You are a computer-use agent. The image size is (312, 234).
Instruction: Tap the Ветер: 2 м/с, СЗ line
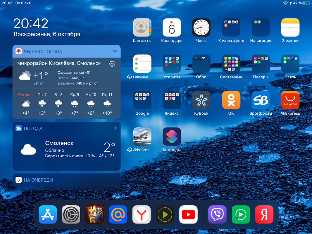point(71,78)
